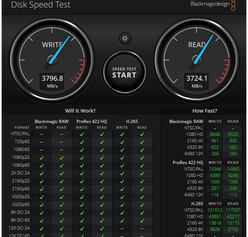The height and width of the screenshot is (237, 248).
Task: Click the WRITE gauge needle hub
Action: pyautogui.click(x=52, y=60)
